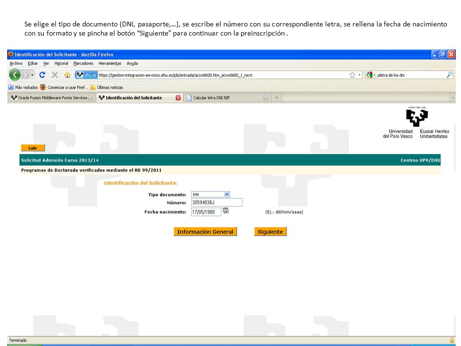Open the Editar menu
461x346 pixels.
tap(33, 63)
